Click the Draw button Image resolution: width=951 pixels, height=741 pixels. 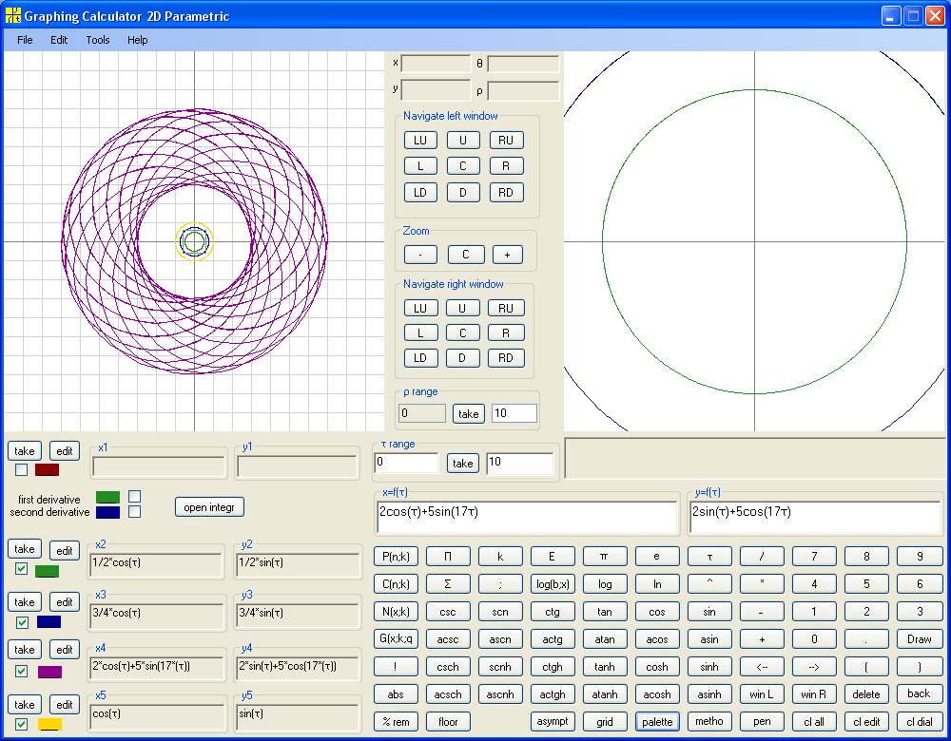919,639
